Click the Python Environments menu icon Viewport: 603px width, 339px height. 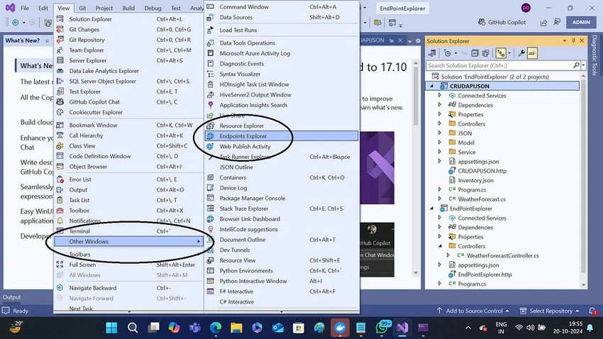tap(211, 271)
